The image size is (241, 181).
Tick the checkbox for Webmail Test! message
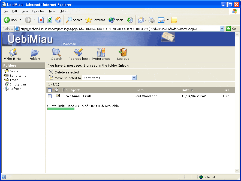coord(50,96)
